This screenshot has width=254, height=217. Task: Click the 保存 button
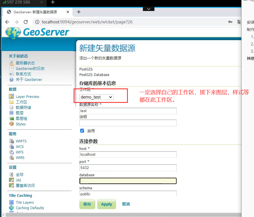[x=87, y=204]
